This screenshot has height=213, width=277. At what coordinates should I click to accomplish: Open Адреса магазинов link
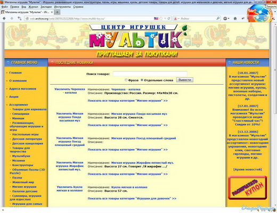pyautogui.click(x=22, y=88)
